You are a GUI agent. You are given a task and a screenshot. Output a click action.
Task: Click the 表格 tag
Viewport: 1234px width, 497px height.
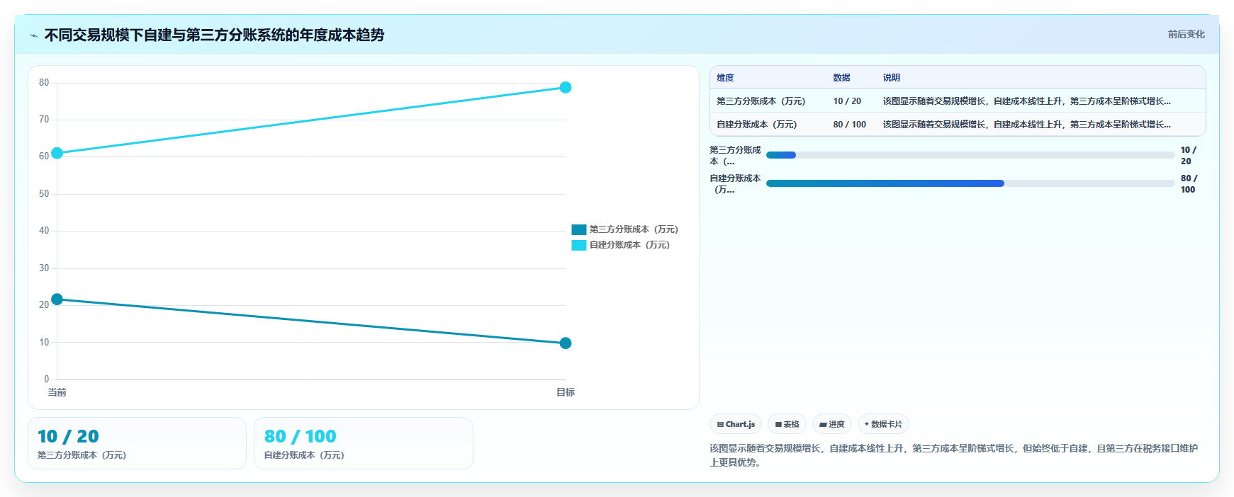787,424
